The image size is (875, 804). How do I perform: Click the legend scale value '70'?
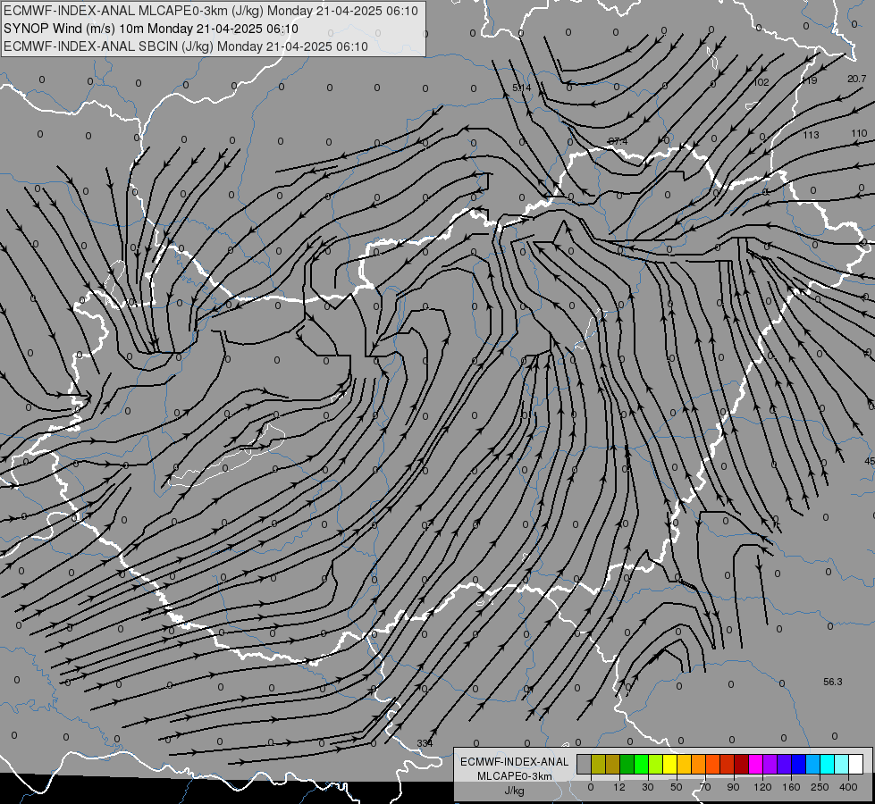click(705, 787)
